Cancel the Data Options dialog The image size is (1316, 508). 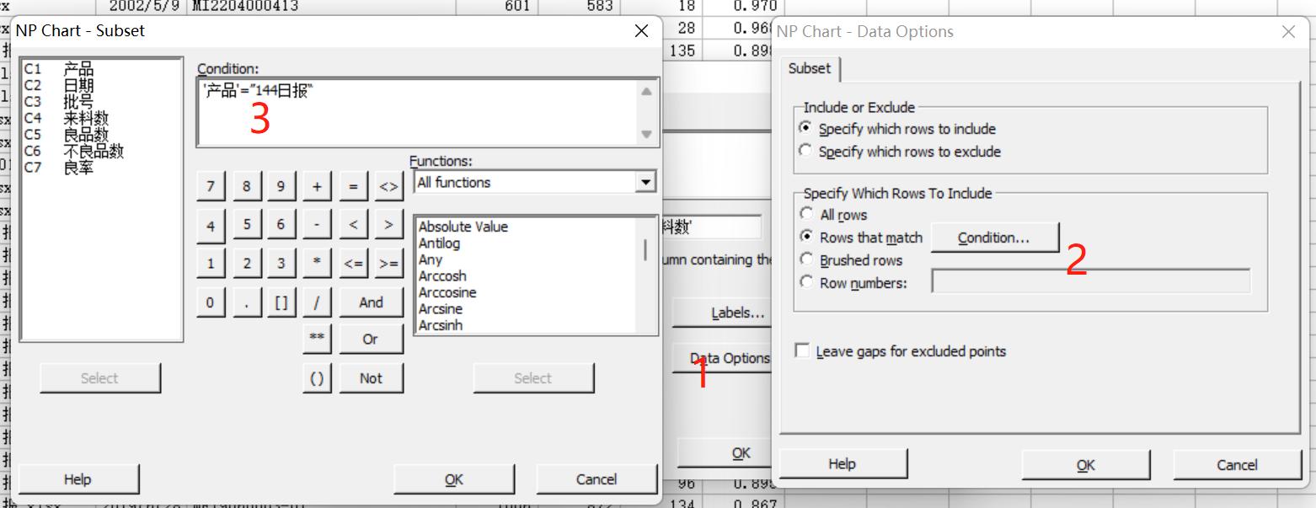click(1237, 465)
